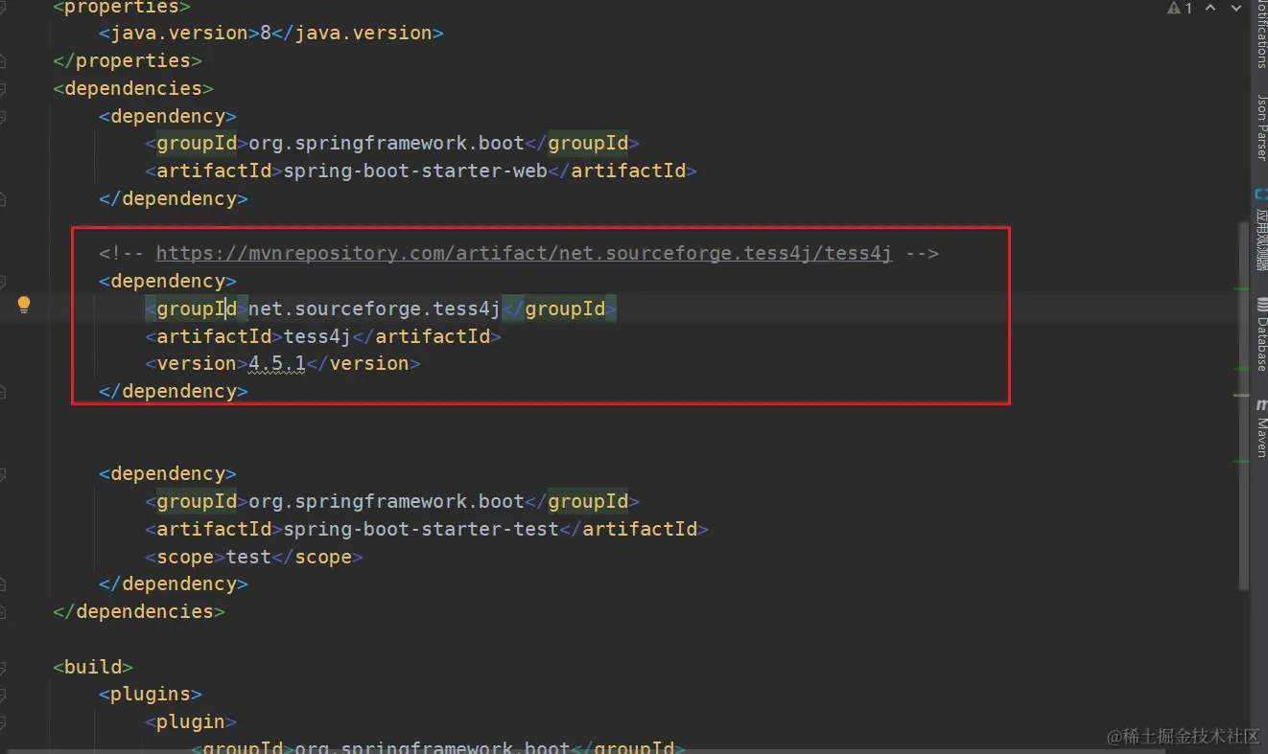Click the artifactId value tess4j

click(317, 336)
